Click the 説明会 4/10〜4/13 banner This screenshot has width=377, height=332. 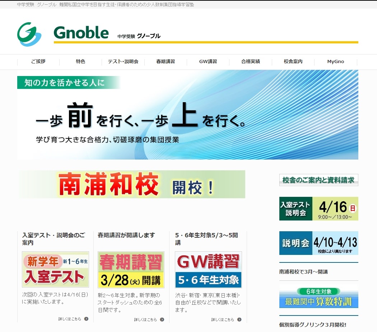(318, 243)
